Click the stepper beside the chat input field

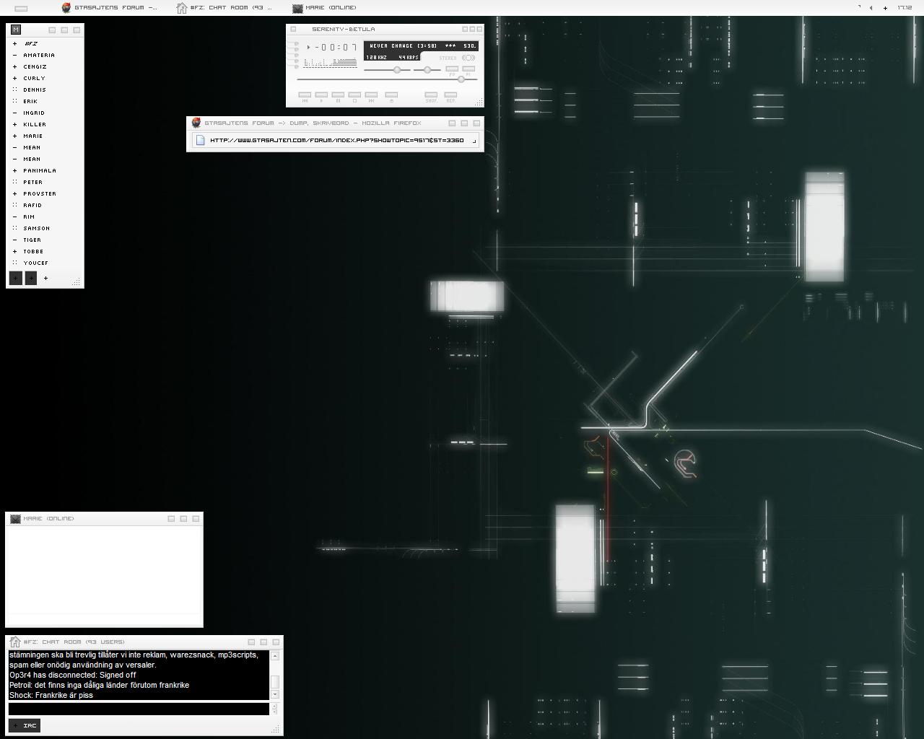pyautogui.click(x=274, y=709)
